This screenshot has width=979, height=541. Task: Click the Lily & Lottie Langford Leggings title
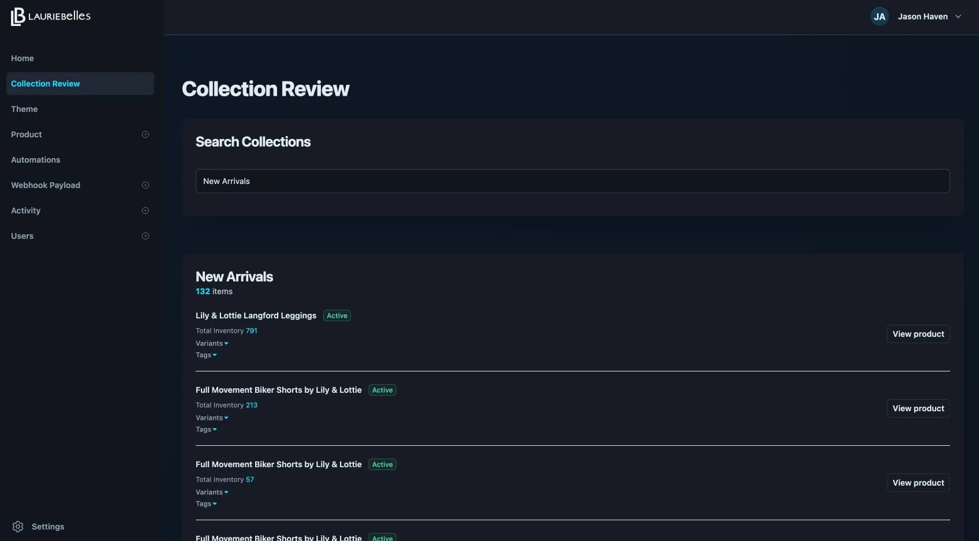point(256,315)
